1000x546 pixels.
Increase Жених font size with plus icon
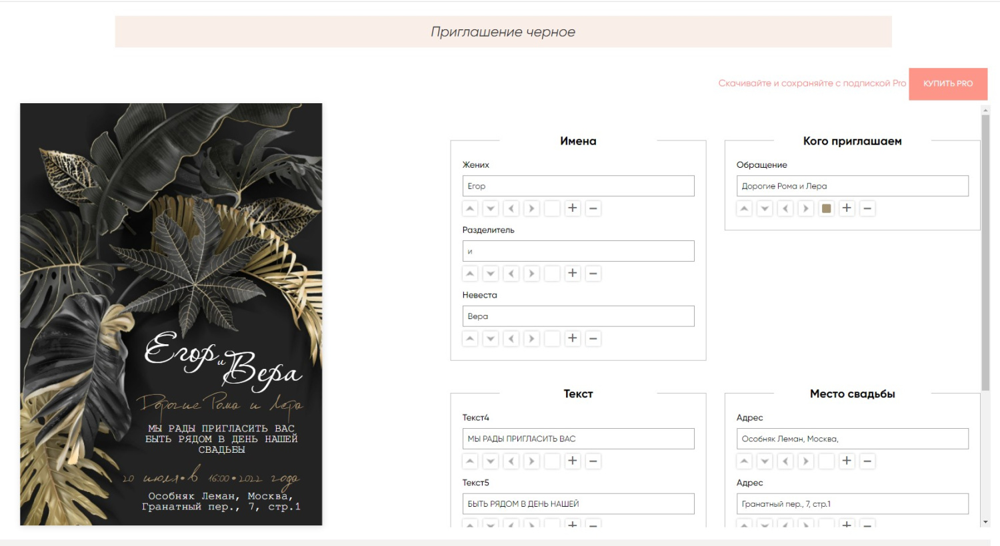[x=573, y=208]
